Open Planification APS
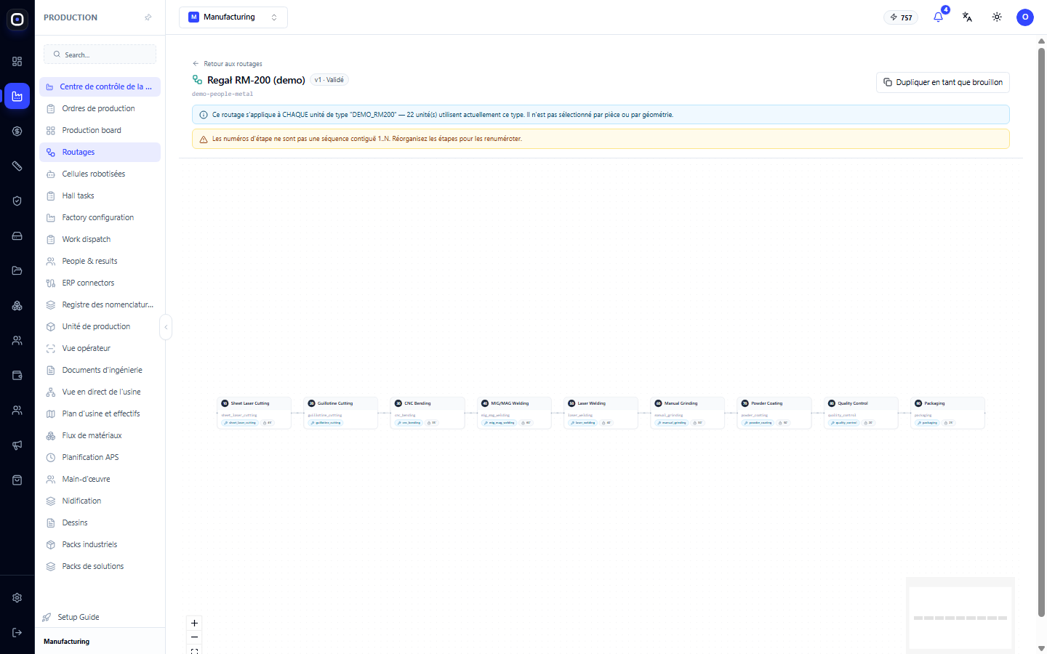 tap(100, 457)
